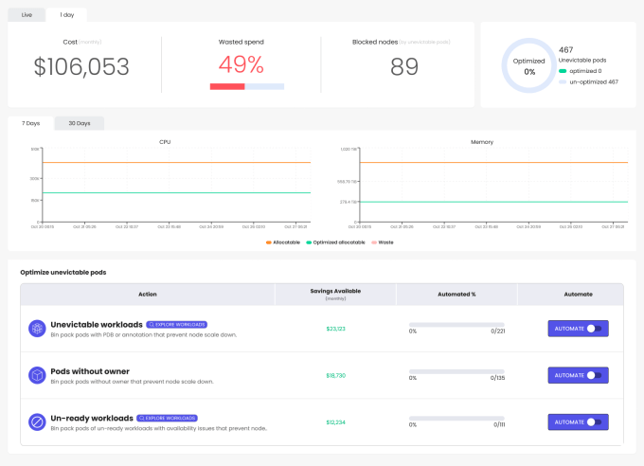
Task: Select the 1 day tab
Action: pos(67,15)
